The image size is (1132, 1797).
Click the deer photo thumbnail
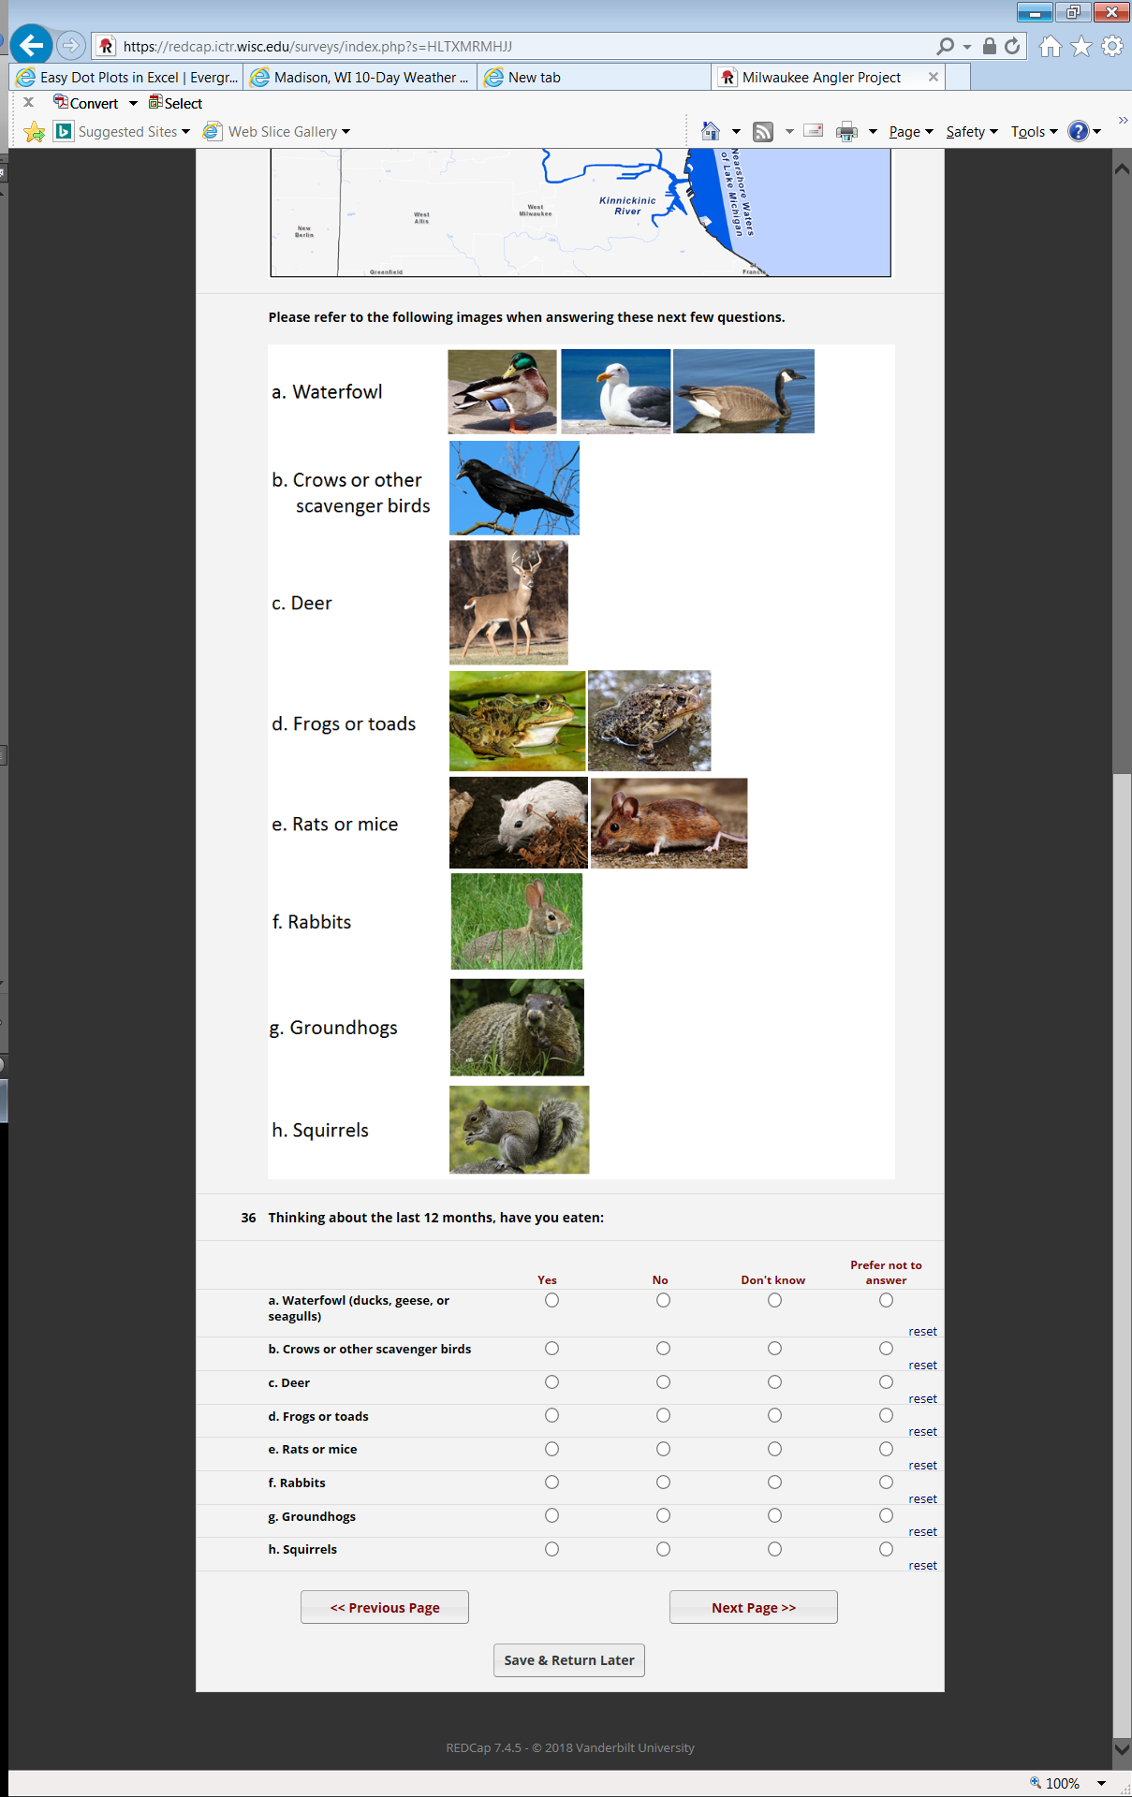click(x=508, y=603)
